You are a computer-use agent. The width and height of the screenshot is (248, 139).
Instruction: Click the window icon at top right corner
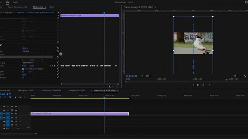click(246, 2)
